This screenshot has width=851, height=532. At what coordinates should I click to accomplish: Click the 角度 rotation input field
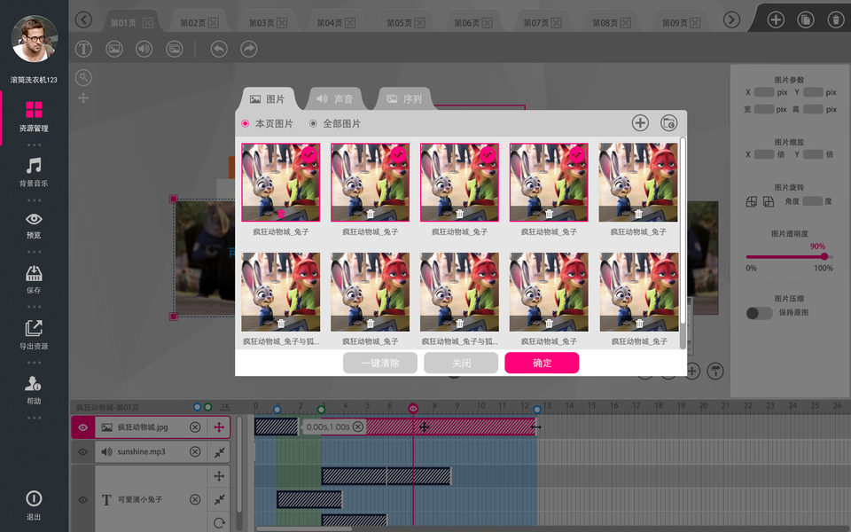[813, 201]
